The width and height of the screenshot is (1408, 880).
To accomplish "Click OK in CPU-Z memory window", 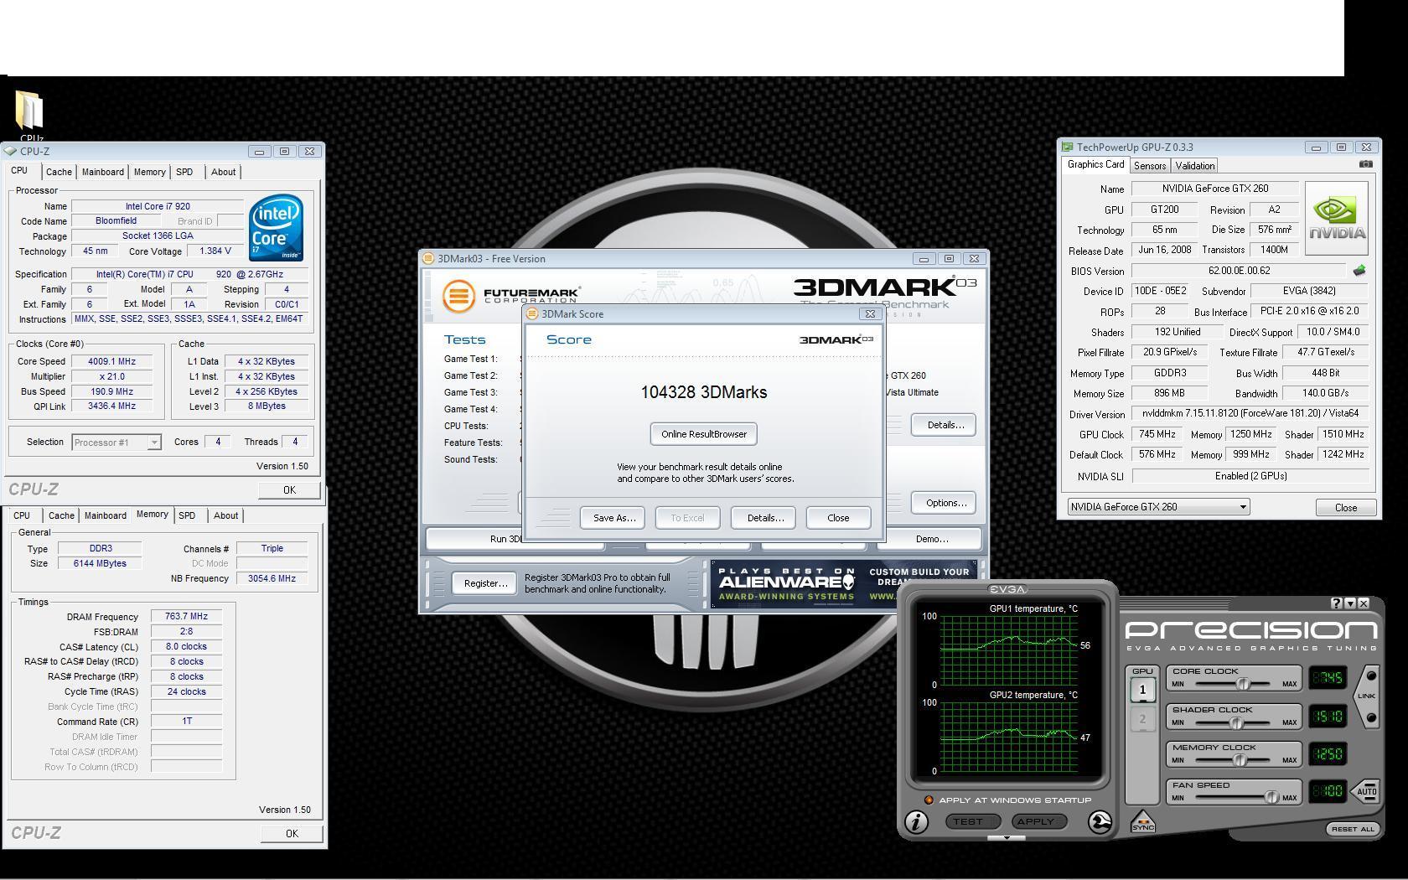I will [x=292, y=834].
